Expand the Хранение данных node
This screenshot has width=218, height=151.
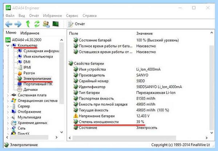[x=8, y=123]
